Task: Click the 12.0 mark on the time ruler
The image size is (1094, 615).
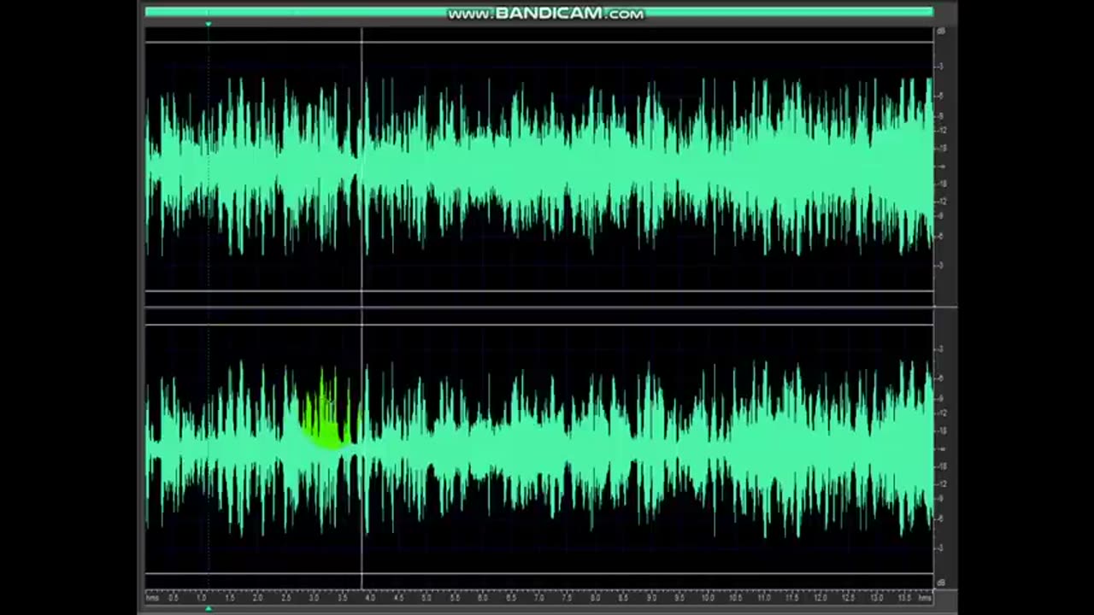Action: [820, 598]
